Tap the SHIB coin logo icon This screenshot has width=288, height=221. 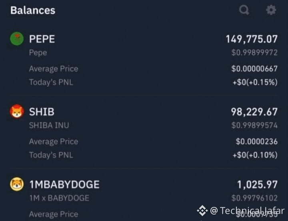tap(17, 111)
